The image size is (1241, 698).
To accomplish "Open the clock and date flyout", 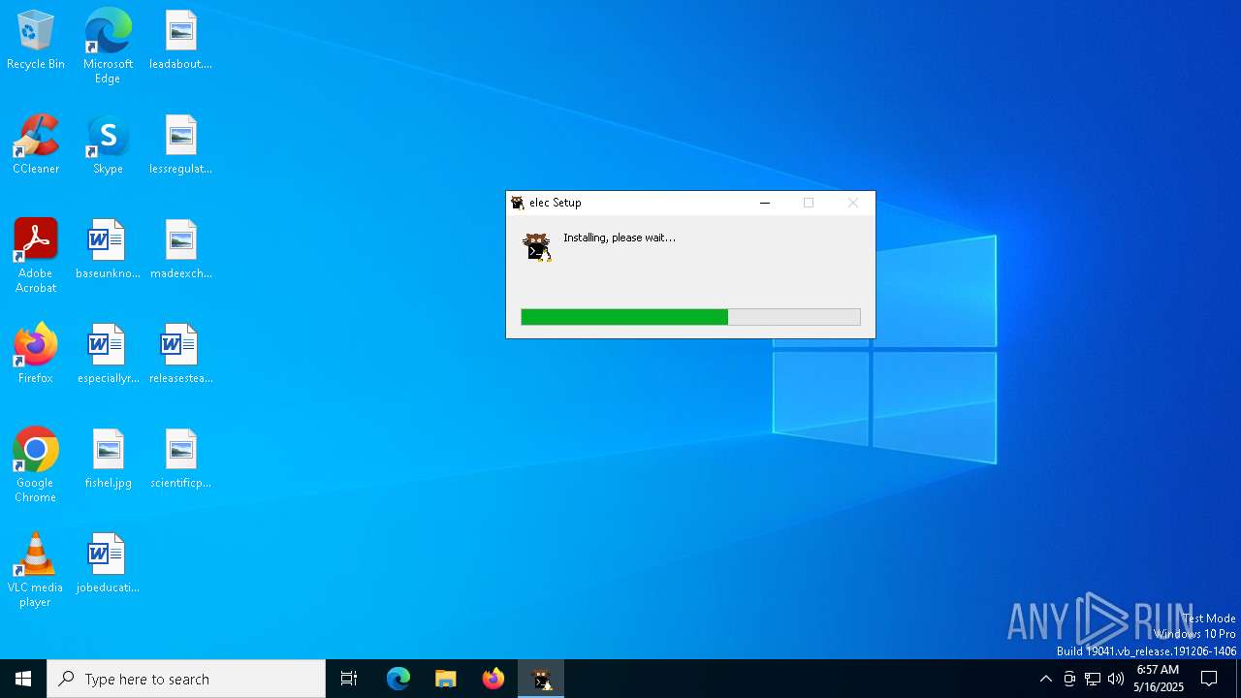I will pyautogui.click(x=1159, y=679).
